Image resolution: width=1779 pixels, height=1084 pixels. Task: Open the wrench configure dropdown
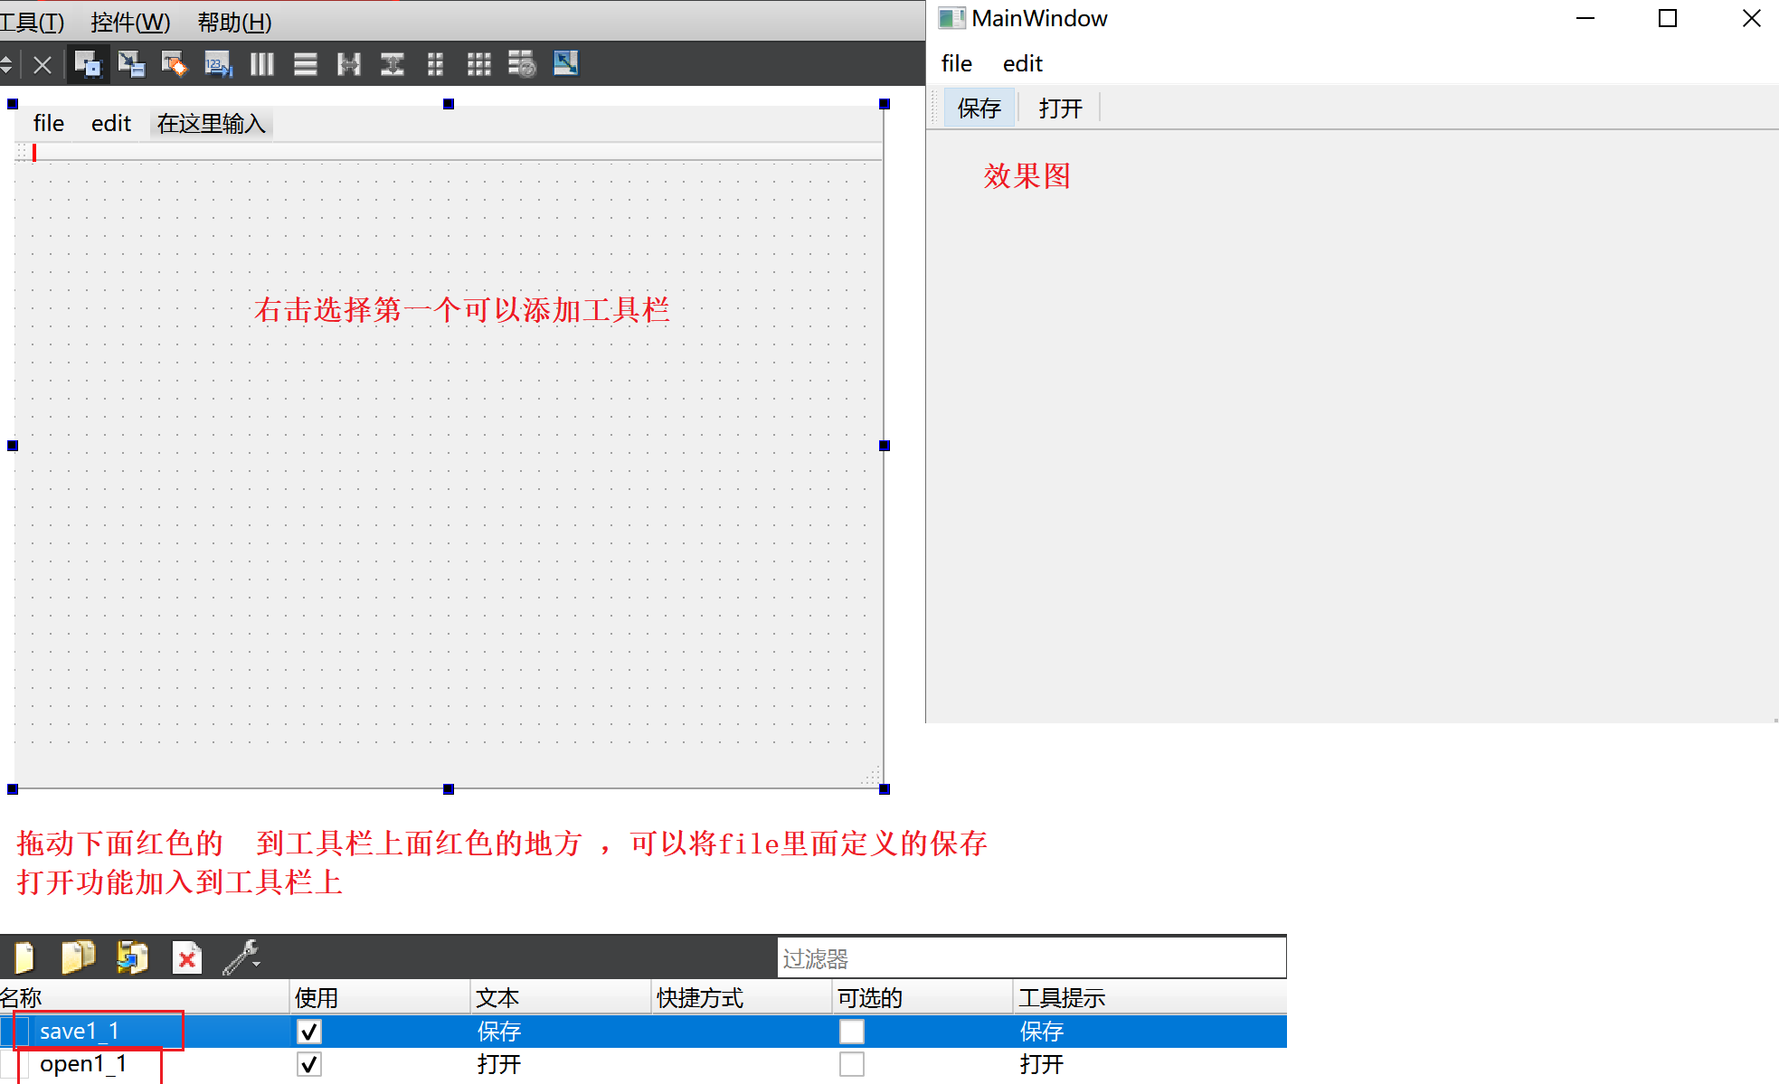click(x=242, y=957)
